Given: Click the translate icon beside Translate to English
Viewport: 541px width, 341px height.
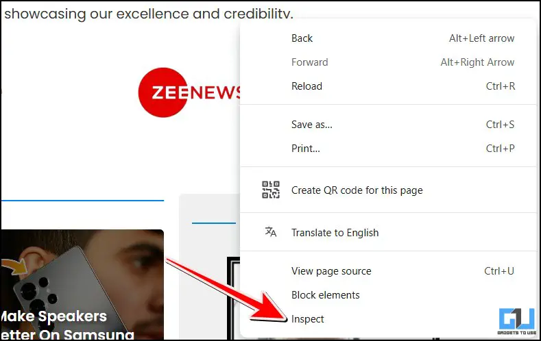Looking at the screenshot, I should pos(270,232).
